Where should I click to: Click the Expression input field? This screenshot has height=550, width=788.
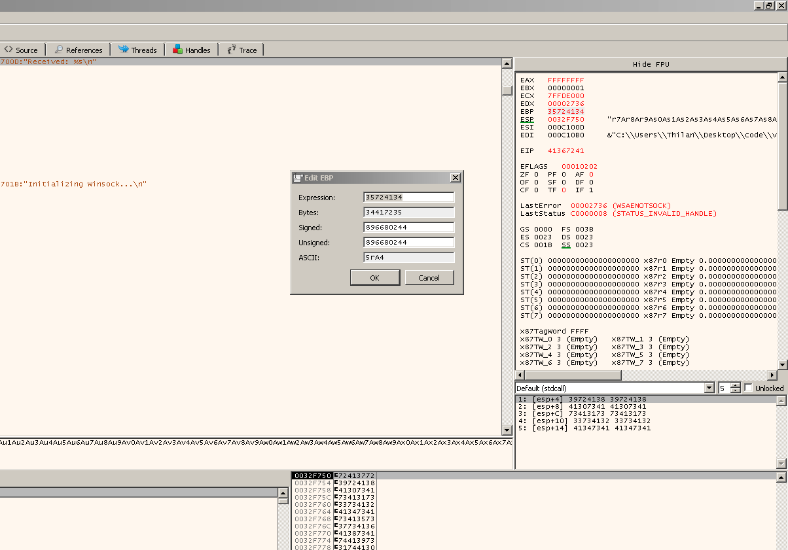409,198
